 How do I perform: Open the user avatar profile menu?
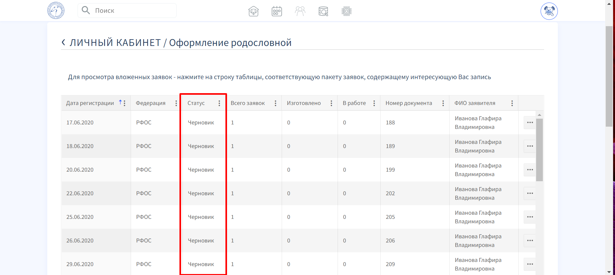tap(549, 11)
